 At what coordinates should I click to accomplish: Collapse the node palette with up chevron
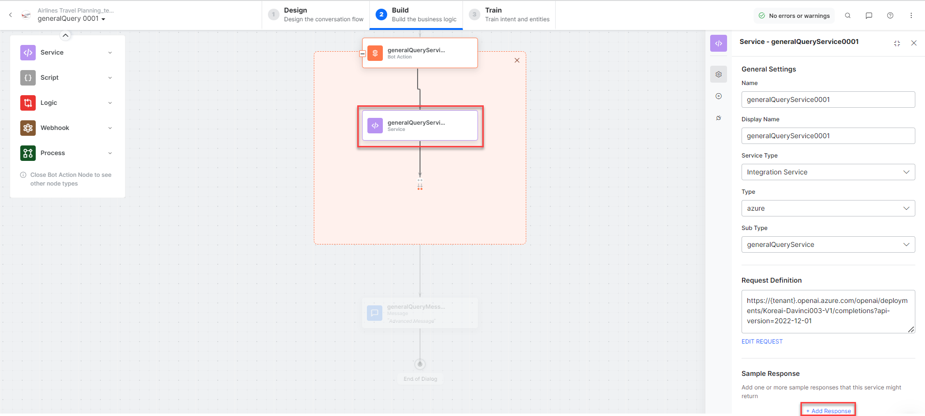[x=66, y=35]
